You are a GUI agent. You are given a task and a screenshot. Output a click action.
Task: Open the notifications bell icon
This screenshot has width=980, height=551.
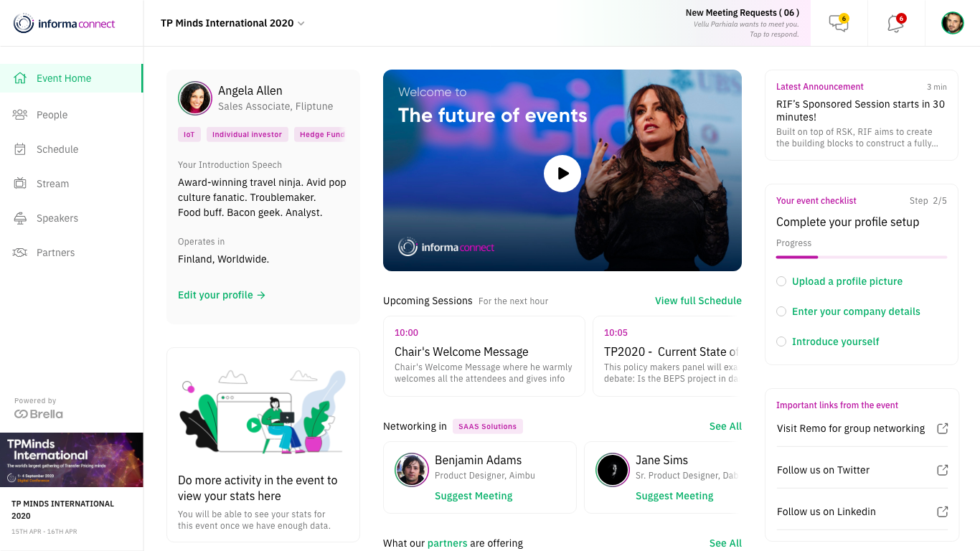pyautogui.click(x=896, y=23)
